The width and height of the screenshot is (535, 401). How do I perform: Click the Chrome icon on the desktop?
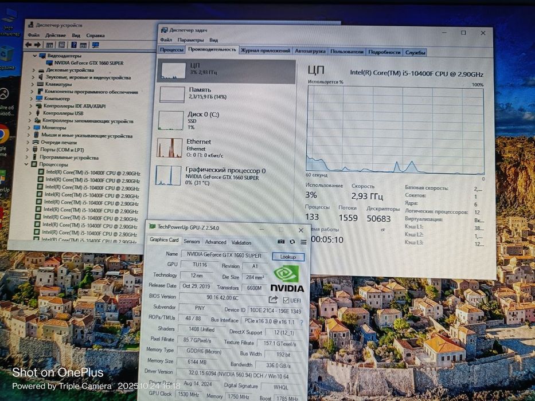click(x=3, y=134)
